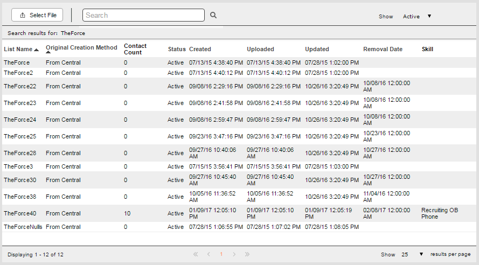
Task: Sort by the Created column header
Action: (200, 49)
